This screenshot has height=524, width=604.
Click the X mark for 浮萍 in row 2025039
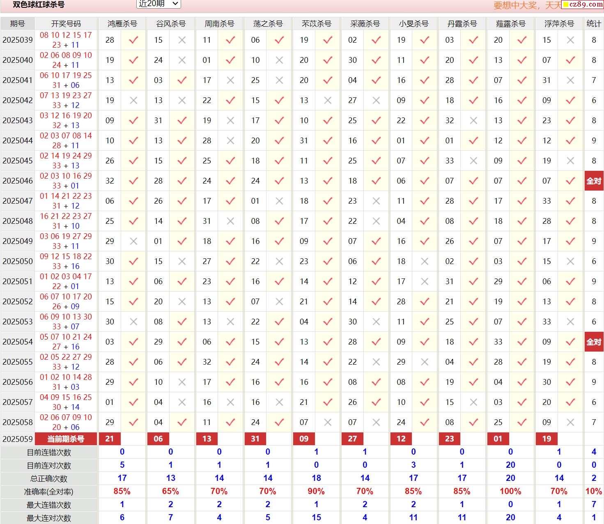tap(570, 40)
